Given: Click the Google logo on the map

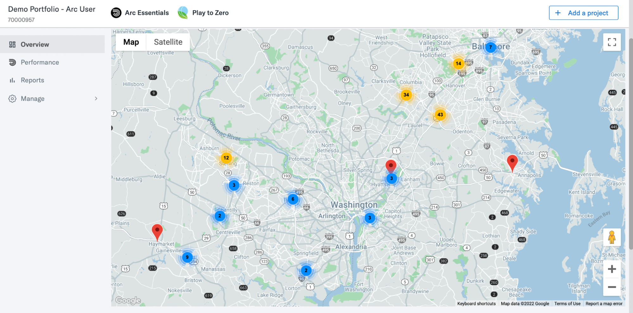Looking at the screenshot, I should (x=128, y=300).
